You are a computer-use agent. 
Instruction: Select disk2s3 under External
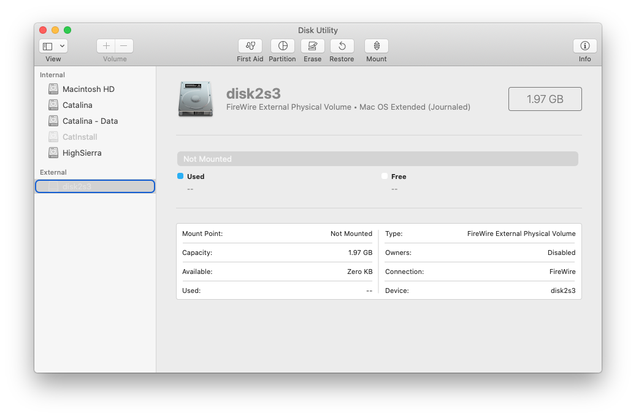[95, 186]
